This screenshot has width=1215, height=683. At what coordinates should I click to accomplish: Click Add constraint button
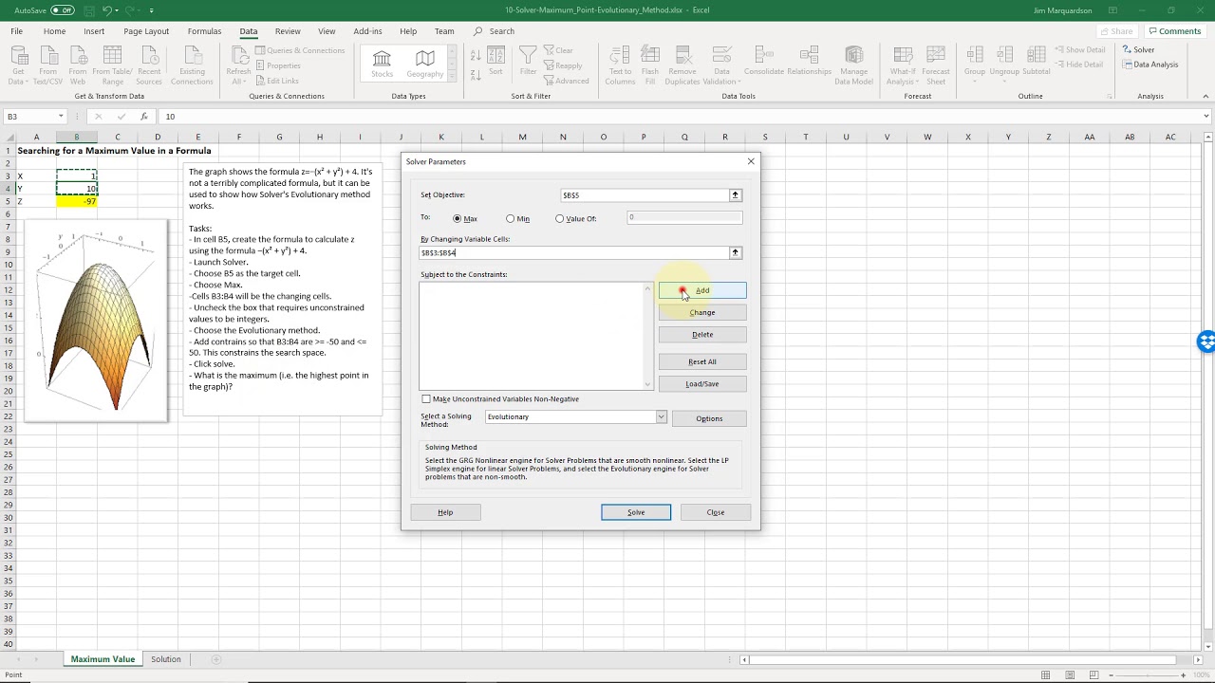pos(702,290)
